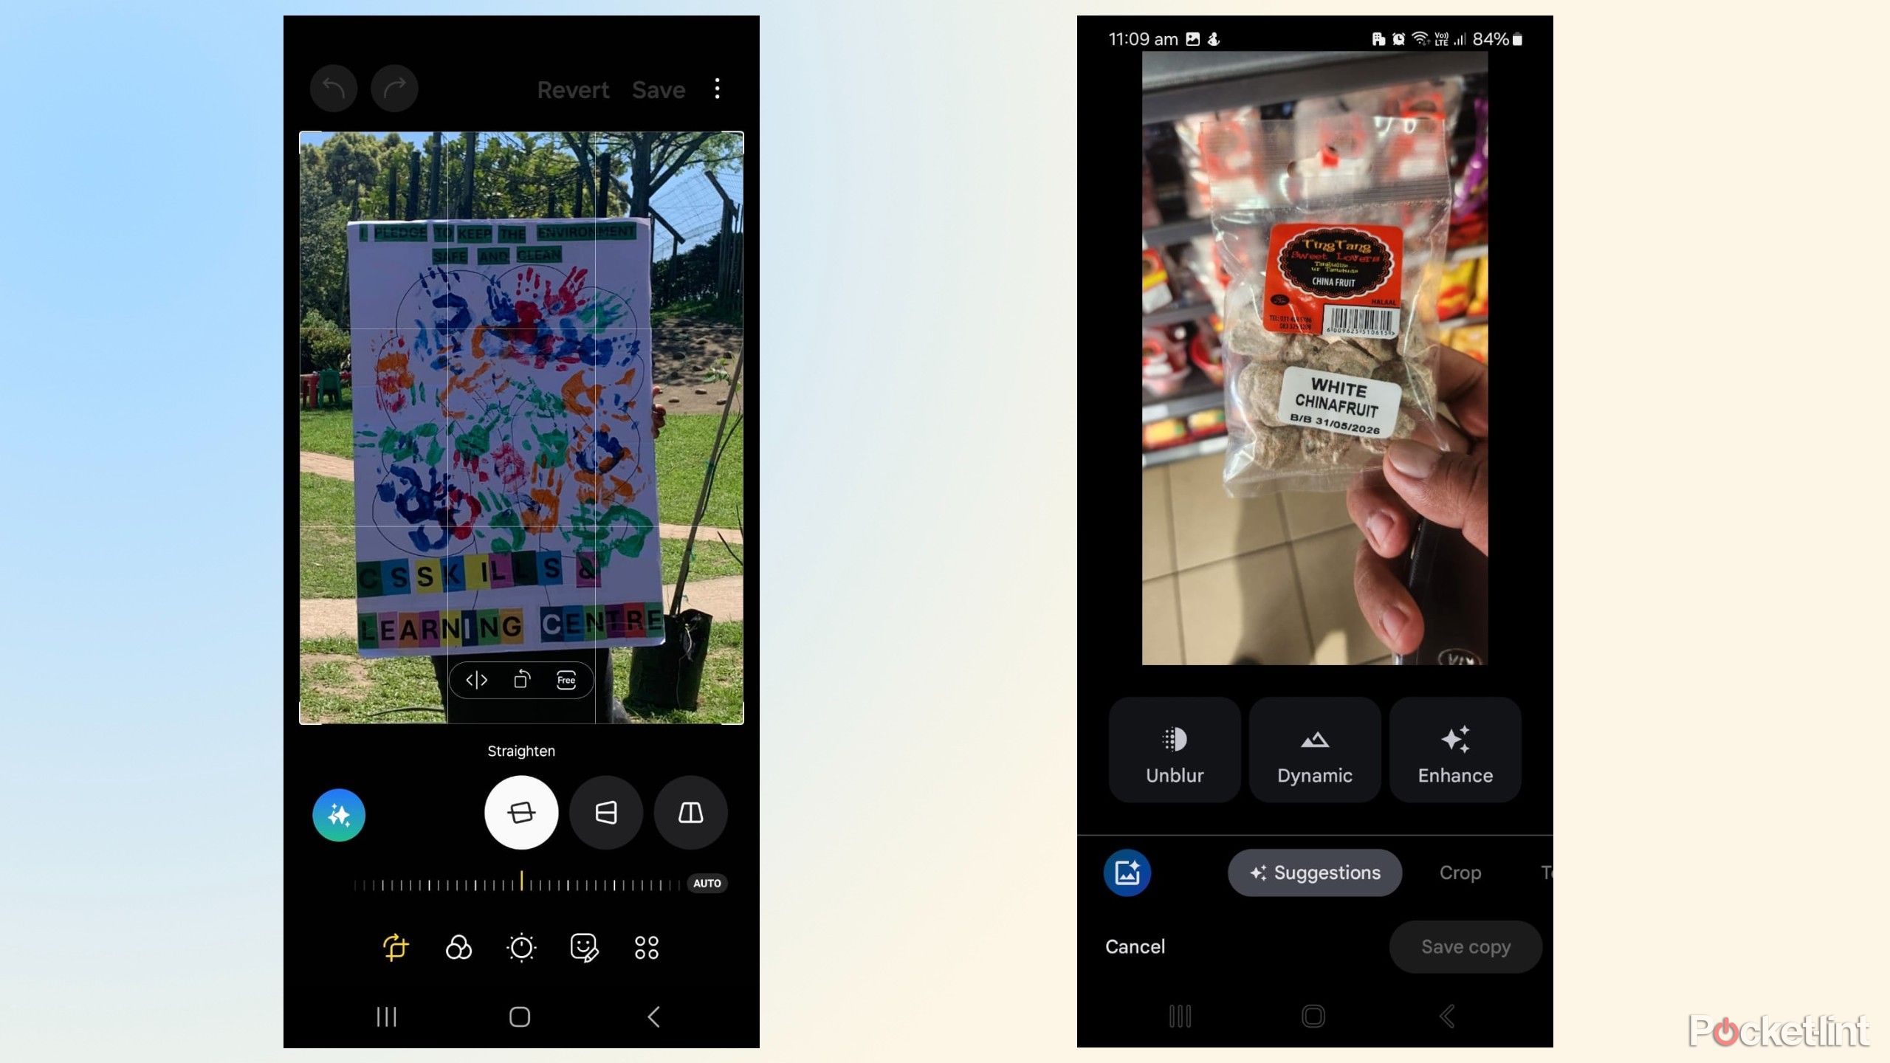Tap the Cancel button
The width and height of the screenshot is (1890, 1063).
[x=1135, y=945]
